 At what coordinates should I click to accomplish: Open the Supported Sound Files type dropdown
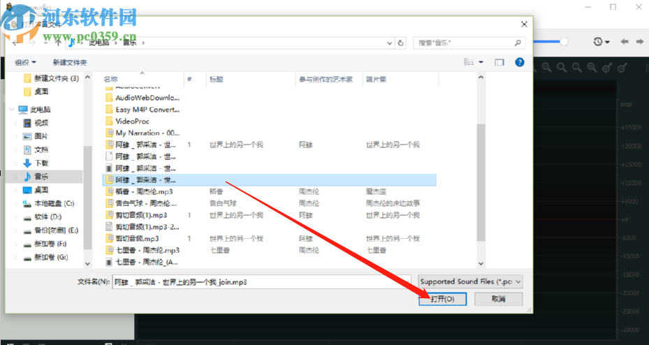[471, 281]
